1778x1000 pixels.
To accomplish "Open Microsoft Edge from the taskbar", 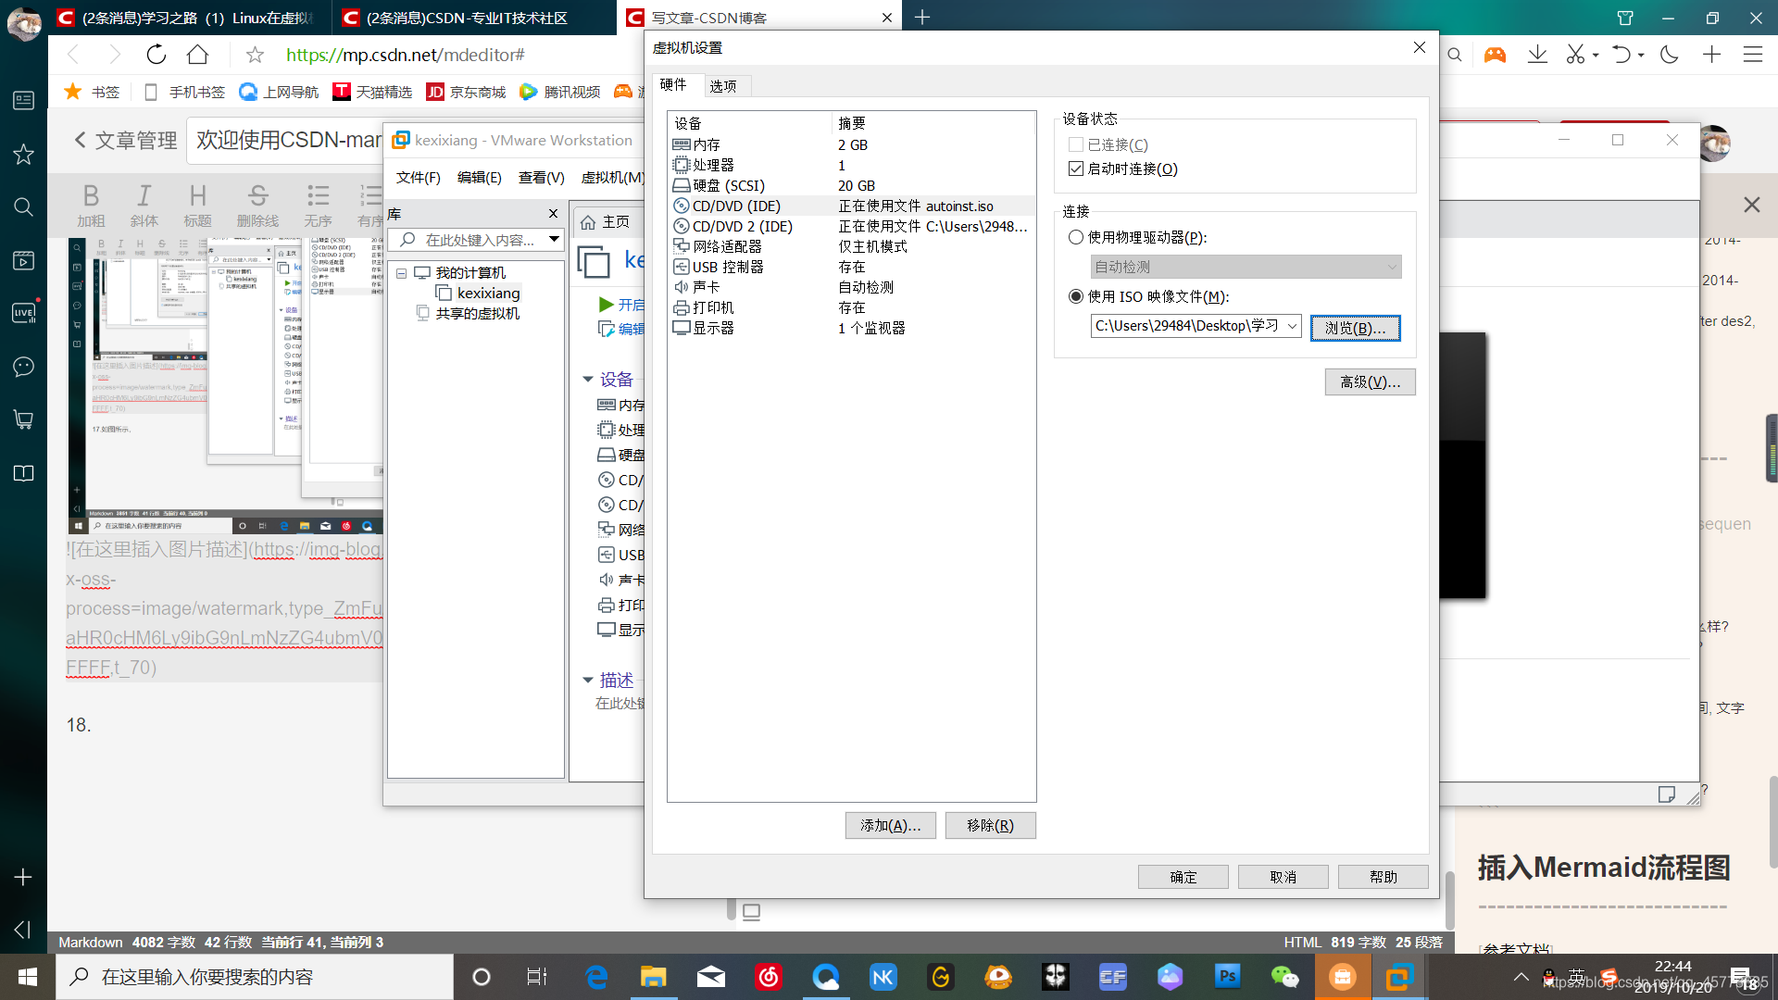I will coord(596,976).
